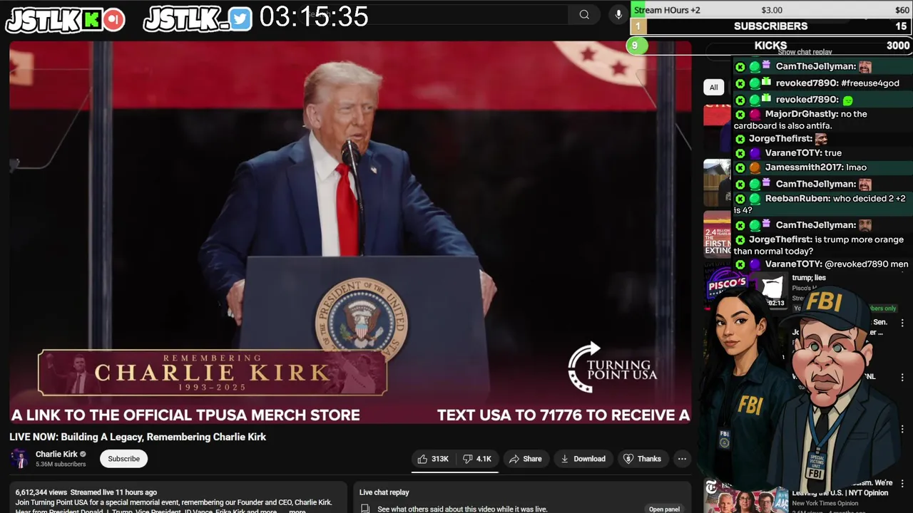
Task: Click the TEXT USA TO 71776 ticker
Action: (563, 415)
